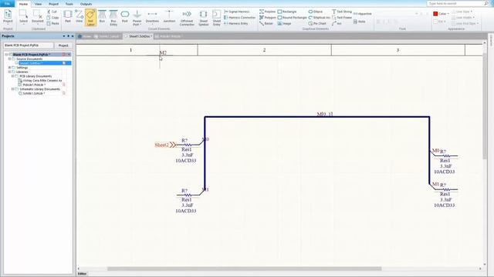
Task: Paste from clipboard
Action: (x=53, y=24)
